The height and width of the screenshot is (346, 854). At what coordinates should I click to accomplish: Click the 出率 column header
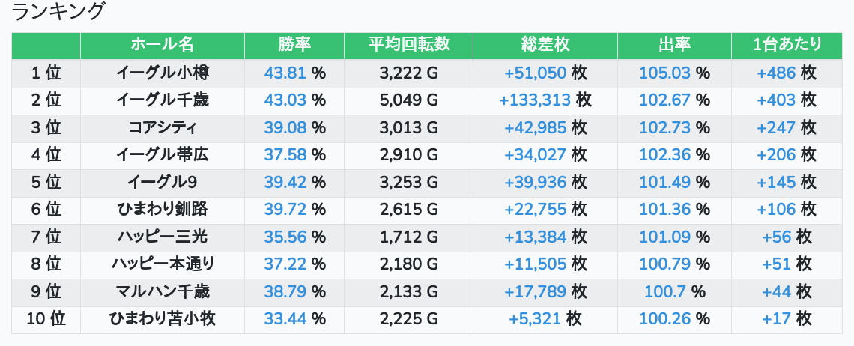674,45
